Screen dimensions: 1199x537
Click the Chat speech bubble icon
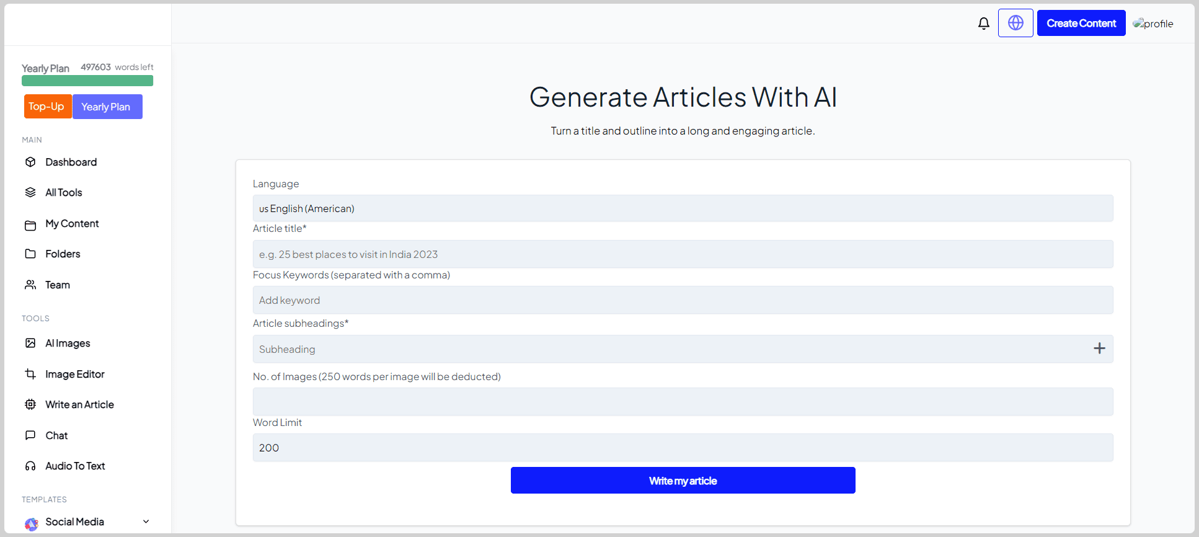point(30,435)
